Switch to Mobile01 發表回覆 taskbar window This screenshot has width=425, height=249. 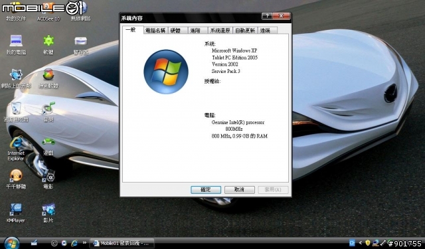click(122, 243)
